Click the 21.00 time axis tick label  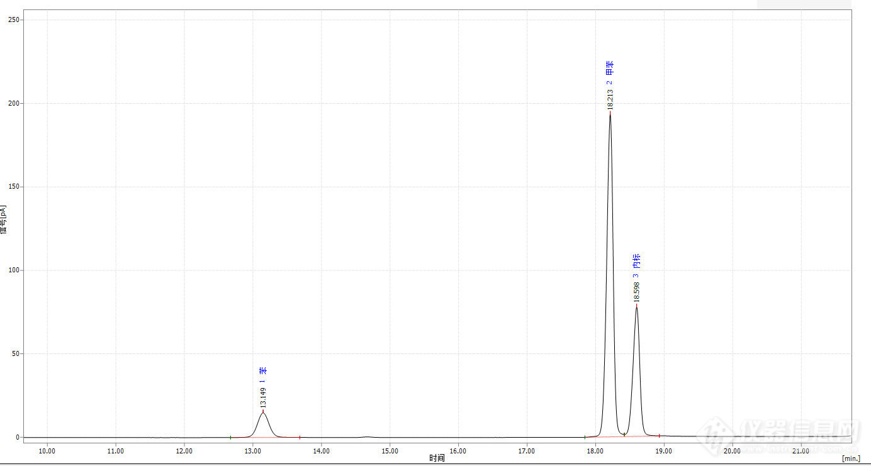[x=801, y=450]
